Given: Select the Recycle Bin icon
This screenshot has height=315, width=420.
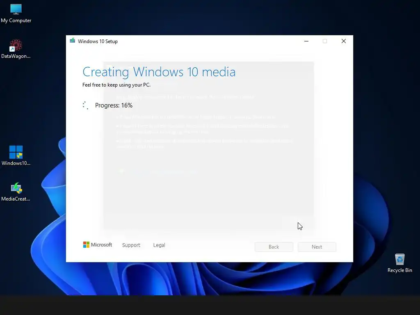Looking at the screenshot, I should (399, 263).
